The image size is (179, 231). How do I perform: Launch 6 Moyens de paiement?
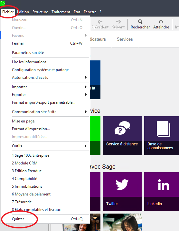tap(45, 194)
